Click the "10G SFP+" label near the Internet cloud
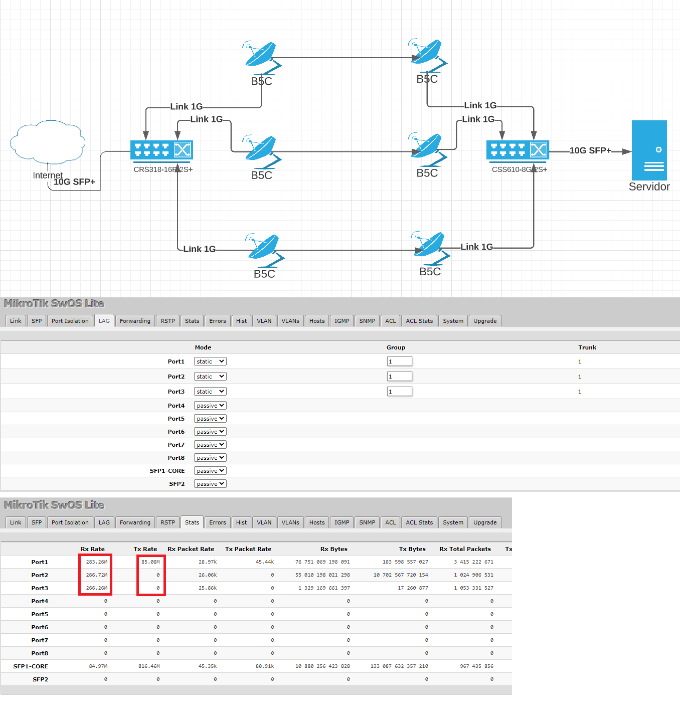This screenshot has height=724, width=680. pos(75,182)
